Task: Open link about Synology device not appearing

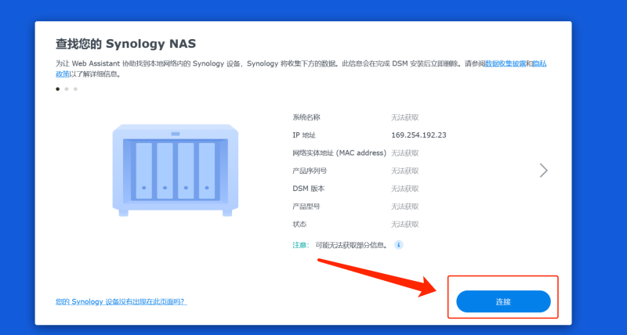Action: 121,301
